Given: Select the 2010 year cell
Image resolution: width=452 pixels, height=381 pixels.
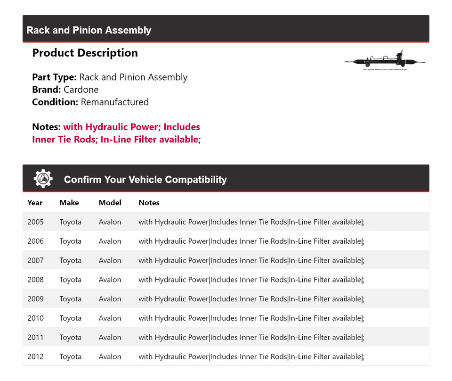Looking at the screenshot, I should click(35, 318).
